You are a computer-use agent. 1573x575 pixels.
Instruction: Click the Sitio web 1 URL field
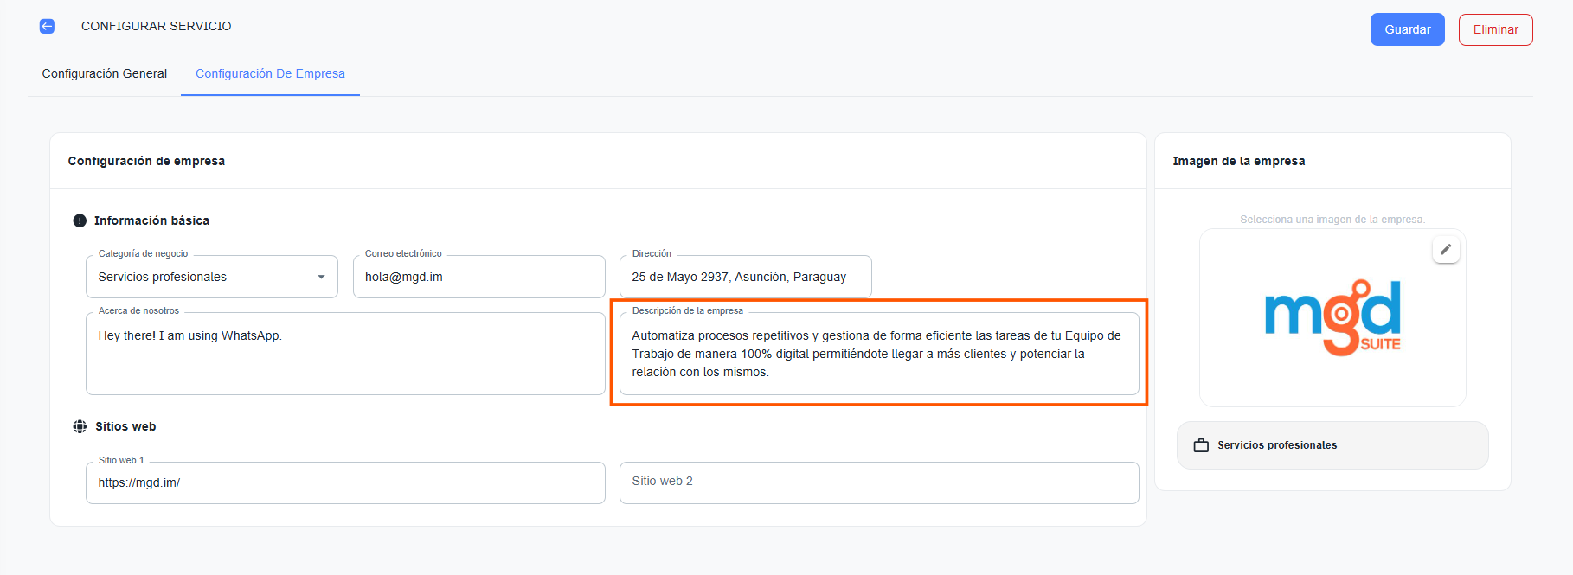345,482
